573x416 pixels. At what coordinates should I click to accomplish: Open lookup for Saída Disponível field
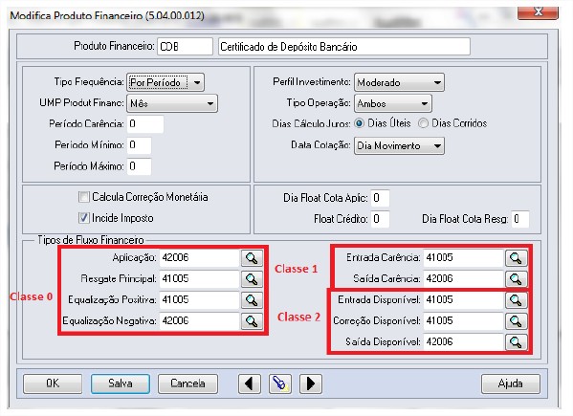pos(516,342)
